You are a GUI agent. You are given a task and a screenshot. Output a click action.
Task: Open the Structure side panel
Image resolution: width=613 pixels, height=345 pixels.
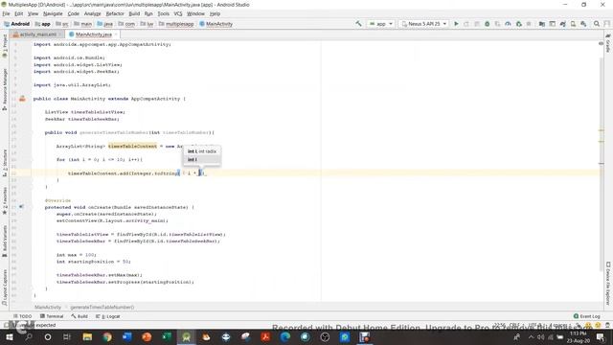[x=5, y=162]
